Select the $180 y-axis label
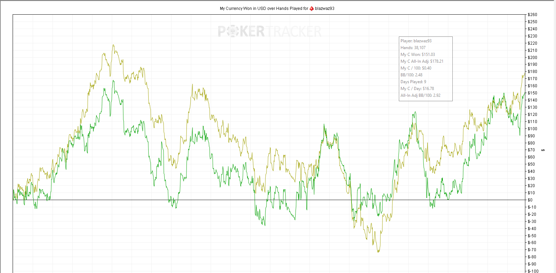 click(532, 72)
